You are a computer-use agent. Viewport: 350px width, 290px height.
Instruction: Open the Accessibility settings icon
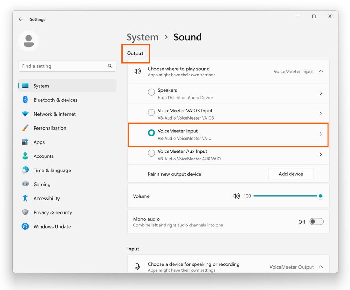pyautogui.click(x=25, y=198)
